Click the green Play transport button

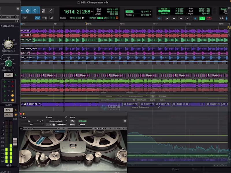[x=202, y=18]
